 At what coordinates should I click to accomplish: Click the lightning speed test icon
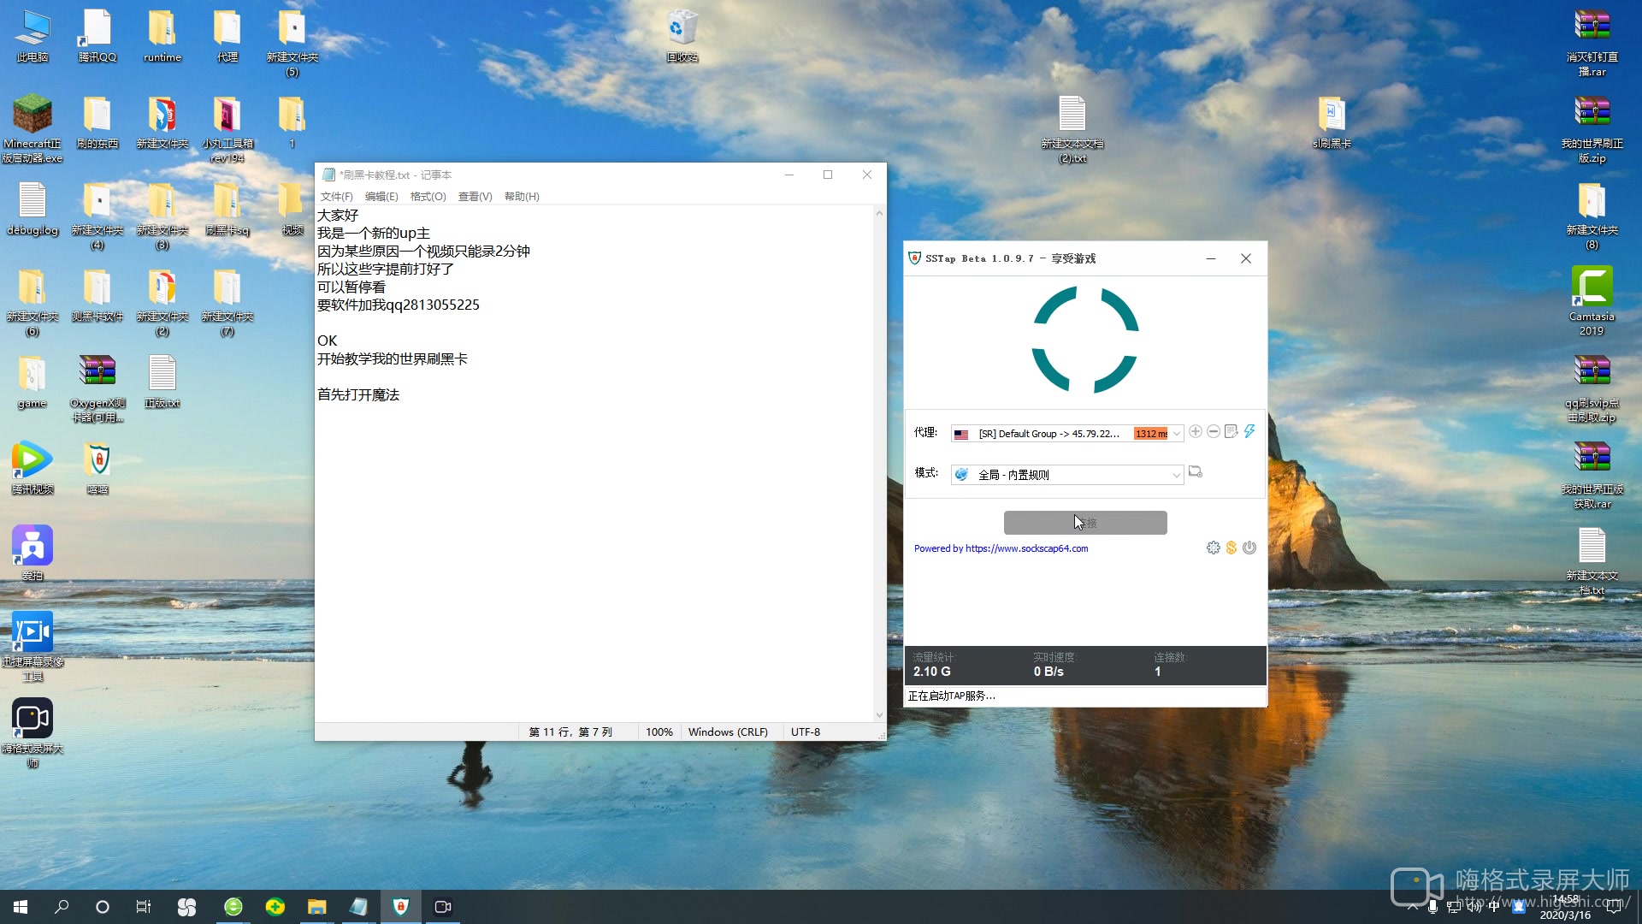pyautogui.click(x=1249, y=431)
